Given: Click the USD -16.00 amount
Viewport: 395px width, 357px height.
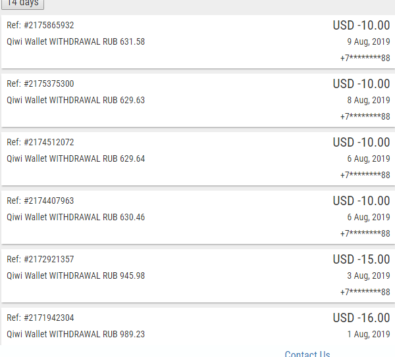Looking at the screenshot, I should tap(361, 318).
